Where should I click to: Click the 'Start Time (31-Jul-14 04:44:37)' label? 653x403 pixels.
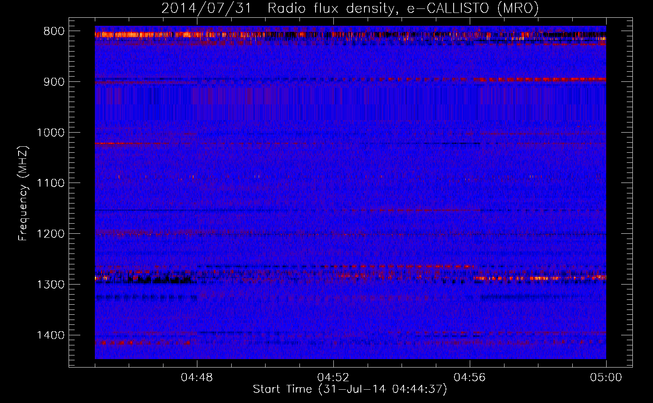[350, 389]
